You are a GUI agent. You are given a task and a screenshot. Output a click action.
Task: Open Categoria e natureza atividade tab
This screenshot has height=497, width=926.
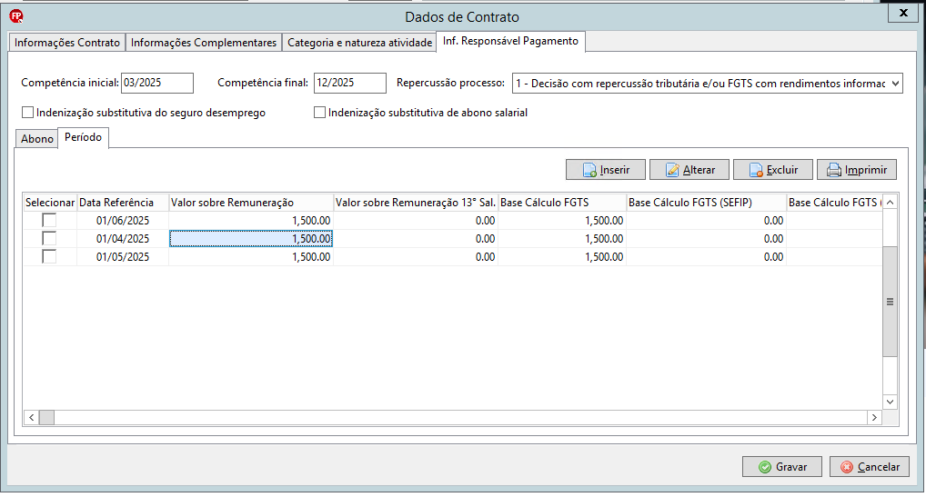pos(359,43)
